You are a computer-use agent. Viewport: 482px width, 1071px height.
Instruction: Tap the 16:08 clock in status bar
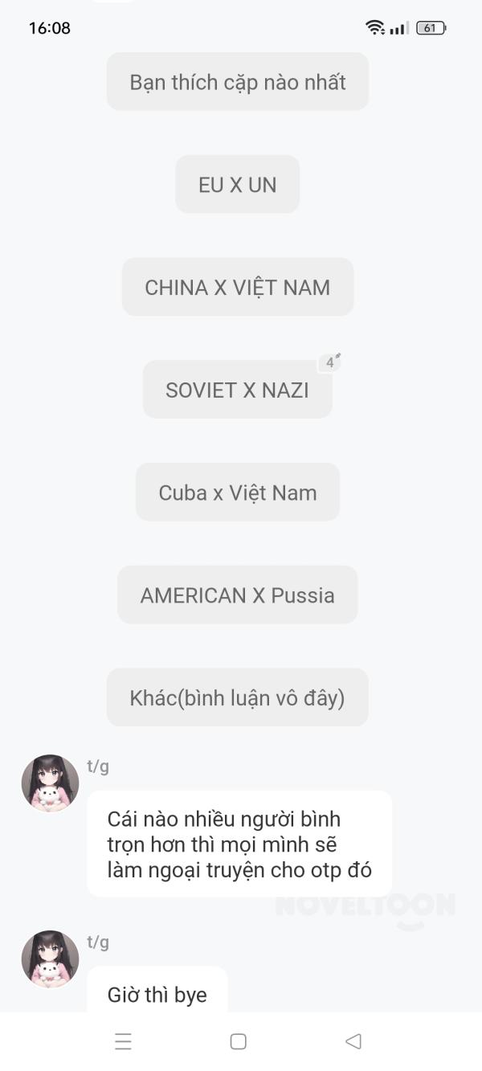(x=50, y=28)
